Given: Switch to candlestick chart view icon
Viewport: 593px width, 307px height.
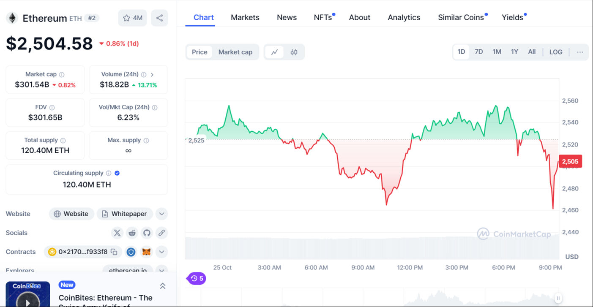Looking at the screenshot, I should pos(294,52).
